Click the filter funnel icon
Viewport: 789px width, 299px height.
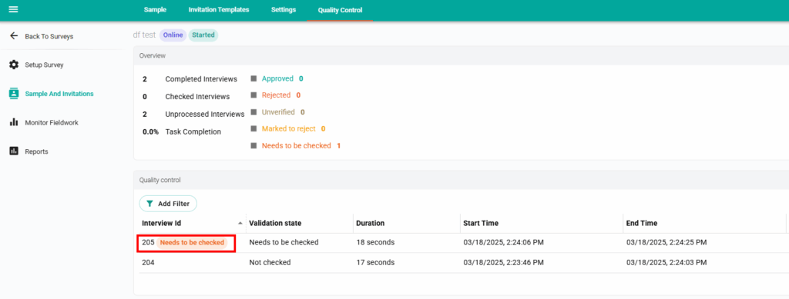[150, 204]
